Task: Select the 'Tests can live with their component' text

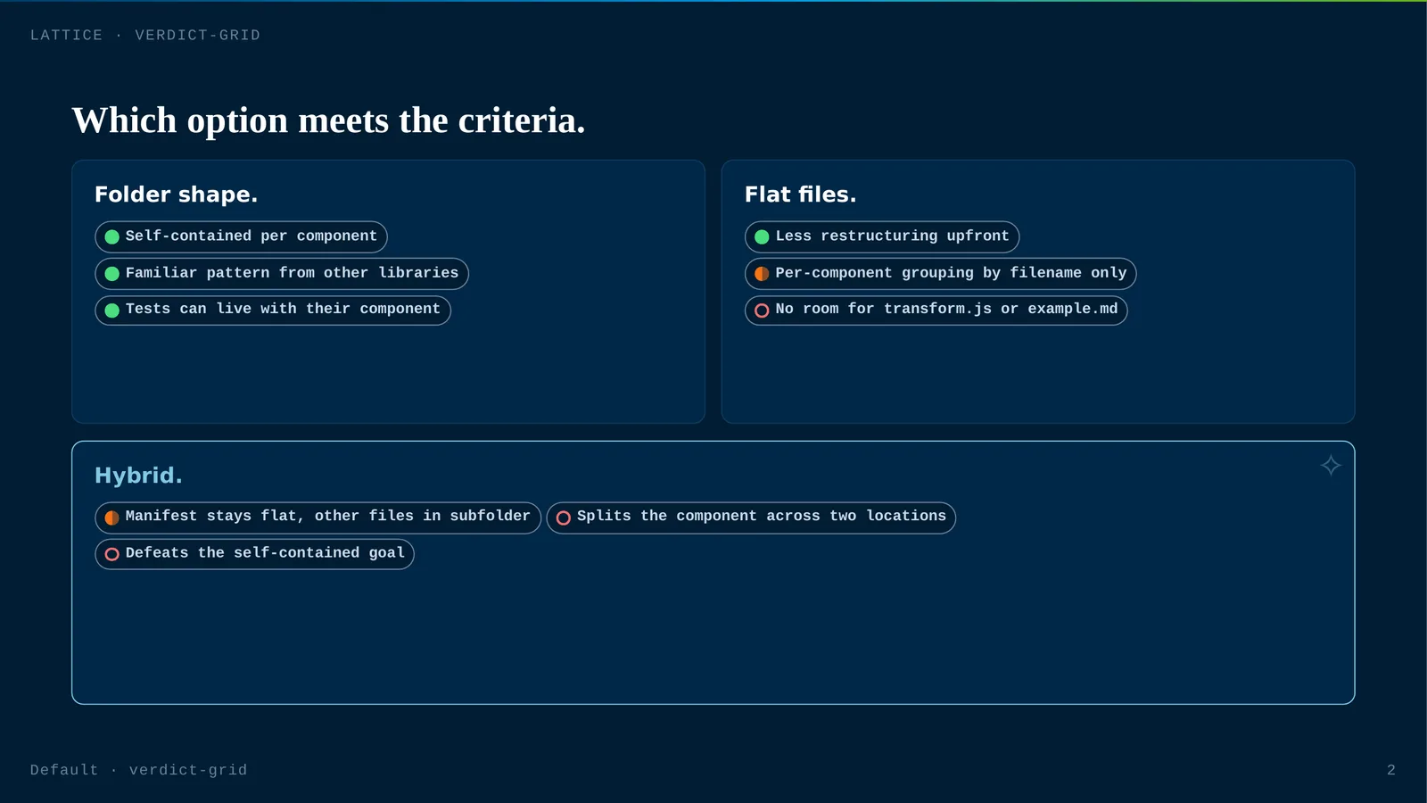Action: coord(283,309)
